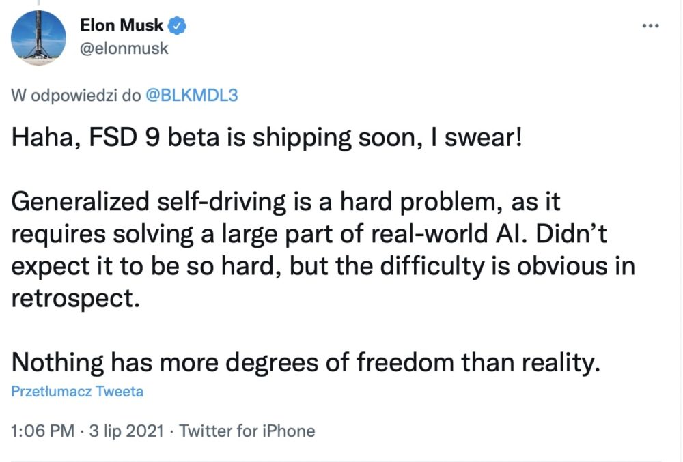Visit the @BLKMDL3 mention link
The height and width of the screenshot is (462, 683).
tap(192, 96)
